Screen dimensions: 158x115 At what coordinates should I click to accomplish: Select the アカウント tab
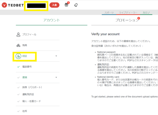(51, 20)
